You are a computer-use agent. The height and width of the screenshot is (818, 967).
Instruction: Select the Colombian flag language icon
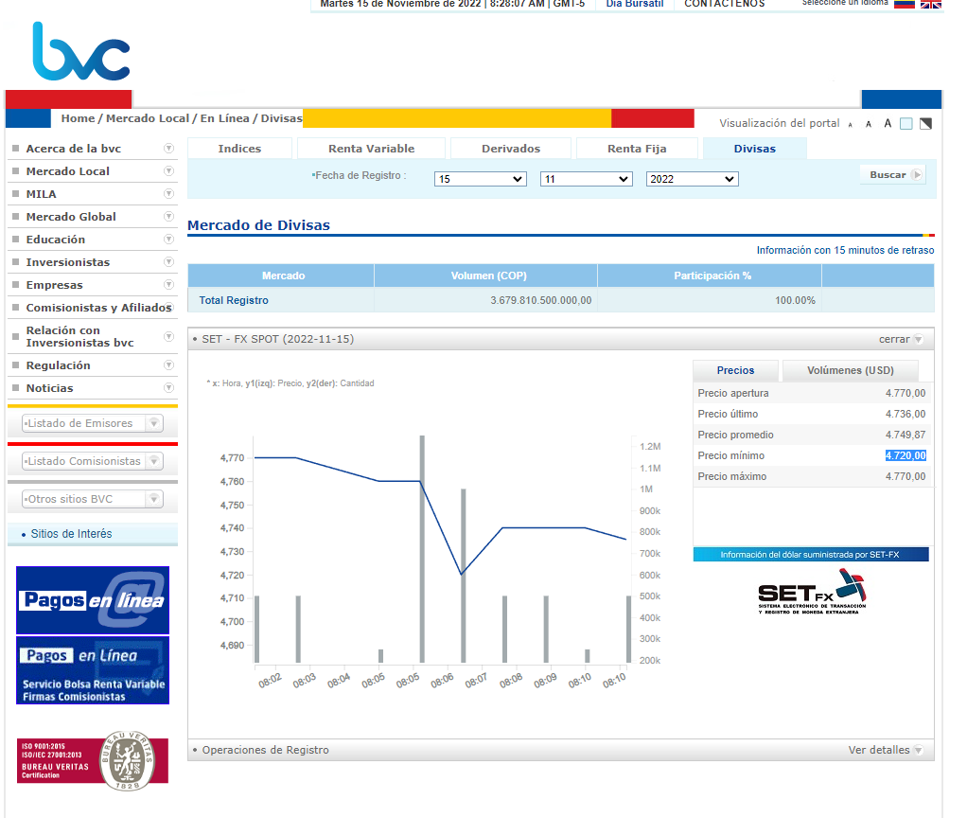click(x=905, y=4)
